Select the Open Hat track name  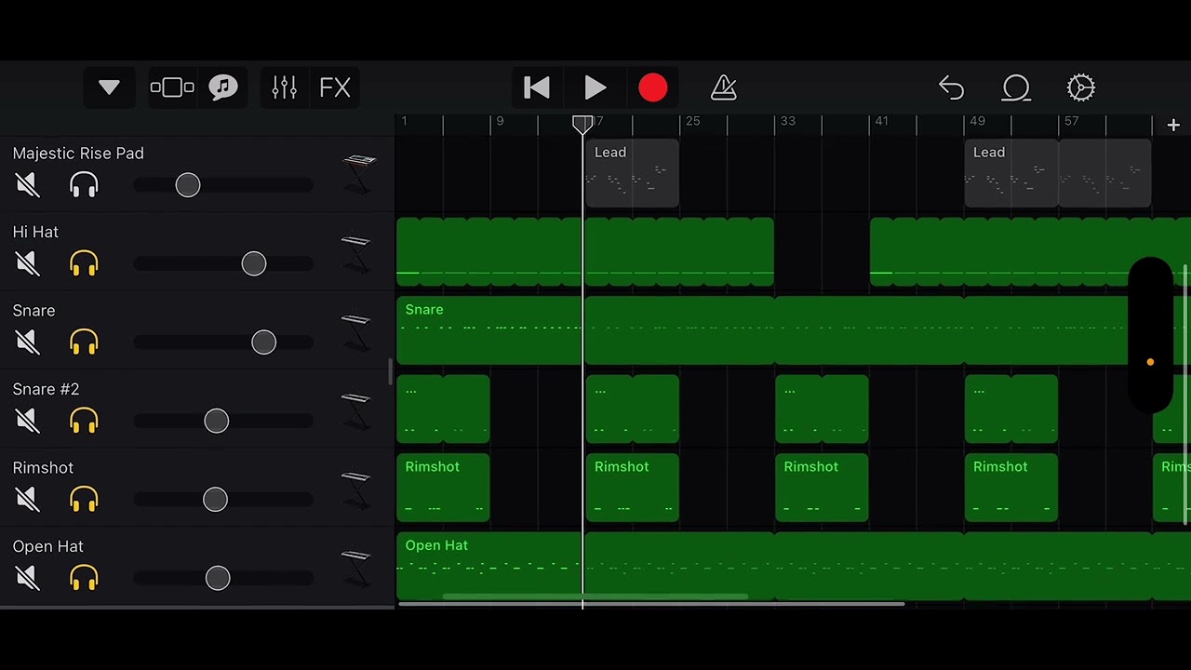[x=47, y=546]
